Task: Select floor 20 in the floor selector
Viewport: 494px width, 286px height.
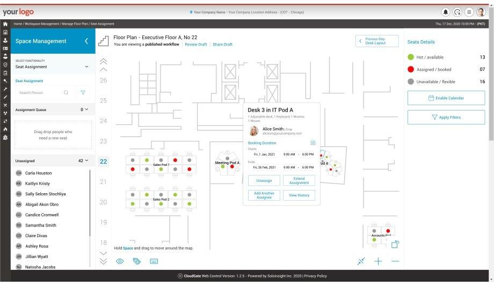Action: [x=103, y=202]
